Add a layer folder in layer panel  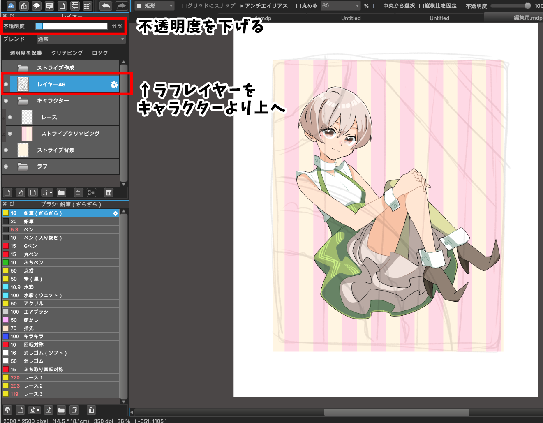coord(61,192)
